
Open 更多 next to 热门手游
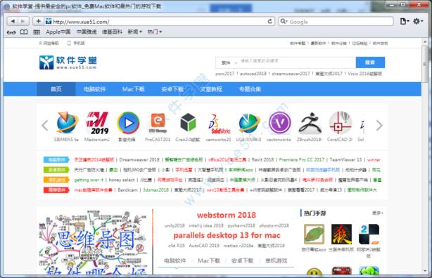(x=377, y=213)
